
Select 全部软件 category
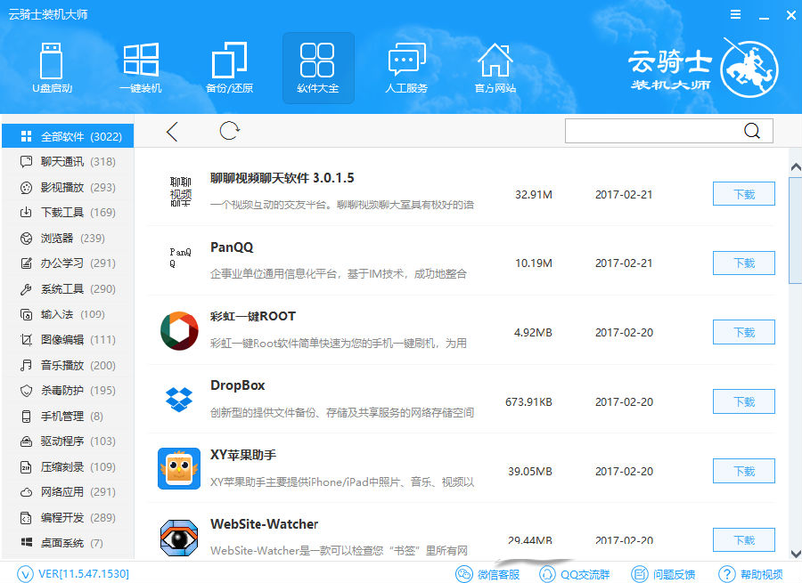68,136
